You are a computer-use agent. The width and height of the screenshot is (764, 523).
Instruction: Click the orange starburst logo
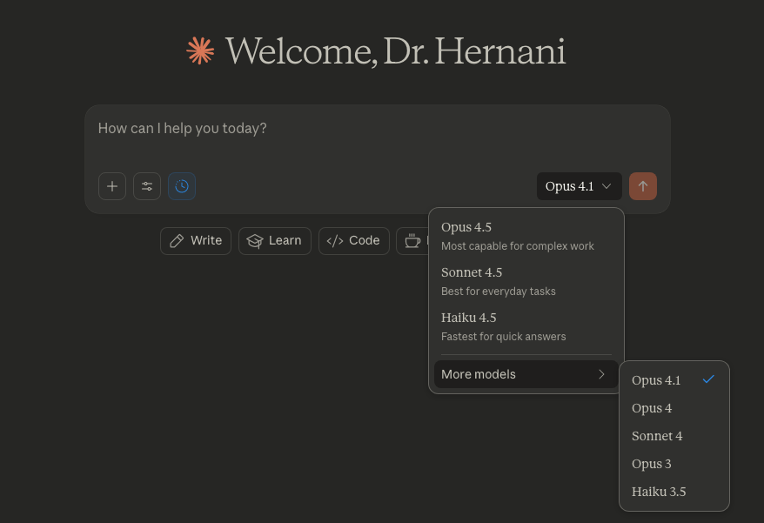tap(200, 50)
